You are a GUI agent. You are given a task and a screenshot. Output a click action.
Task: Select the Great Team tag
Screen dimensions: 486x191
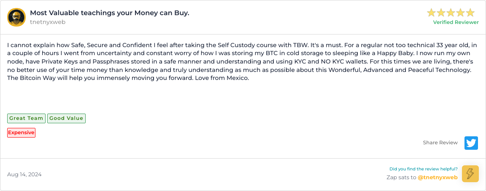(x=26, y=118)
